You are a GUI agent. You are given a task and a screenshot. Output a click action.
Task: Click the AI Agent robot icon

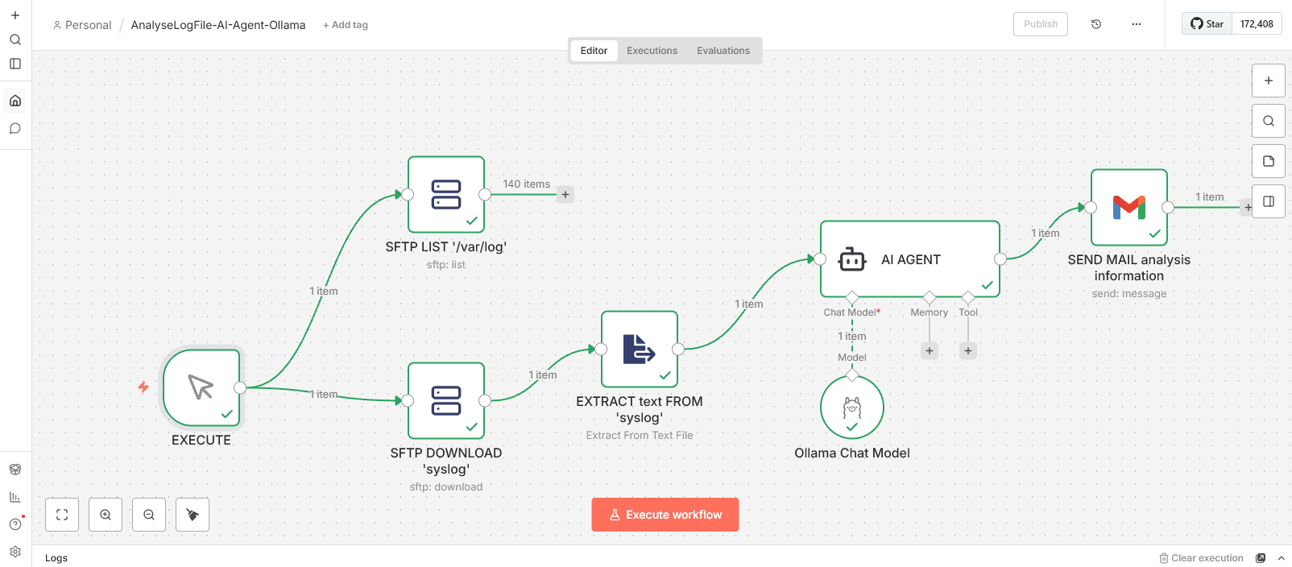pos(851,259)
